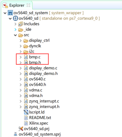The height and width of the screenshot is (137, 122).
Task: Click the src folder icon
Action: [x=21, y=35]
